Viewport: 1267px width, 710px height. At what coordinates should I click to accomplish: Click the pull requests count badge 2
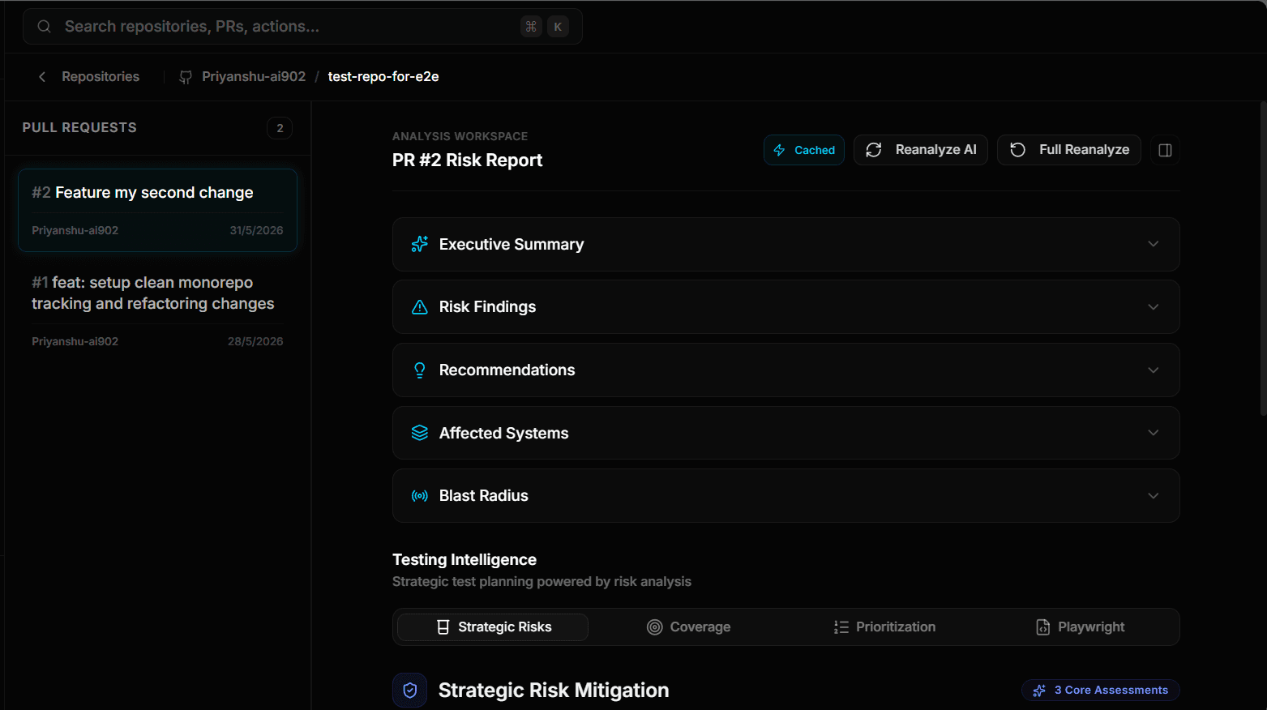coord(280,128)
